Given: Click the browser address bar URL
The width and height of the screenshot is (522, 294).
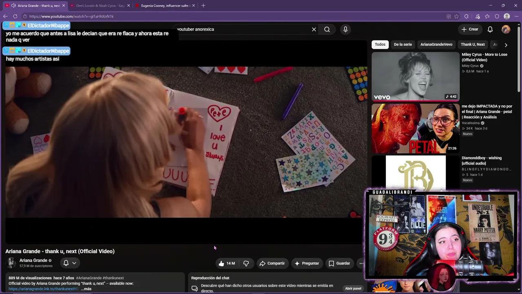Looking at the screenshot, I should [71, 16].
